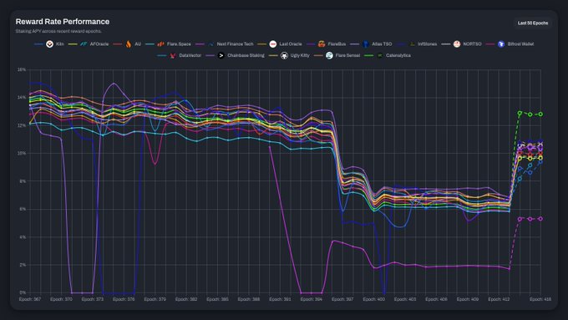Click the 'Epoch: 367' axis label
The image size is (568, 320).
(x=30, y=299)
